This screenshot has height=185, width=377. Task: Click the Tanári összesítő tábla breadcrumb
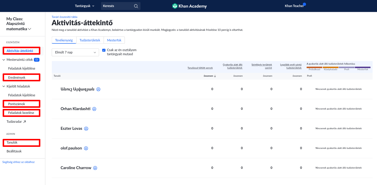(x=65, y=17)
